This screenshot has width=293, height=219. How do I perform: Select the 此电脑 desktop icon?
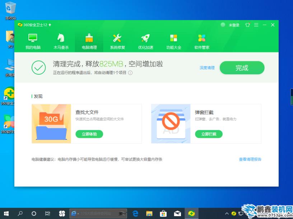pyautogui.click(x=10, y=67)
